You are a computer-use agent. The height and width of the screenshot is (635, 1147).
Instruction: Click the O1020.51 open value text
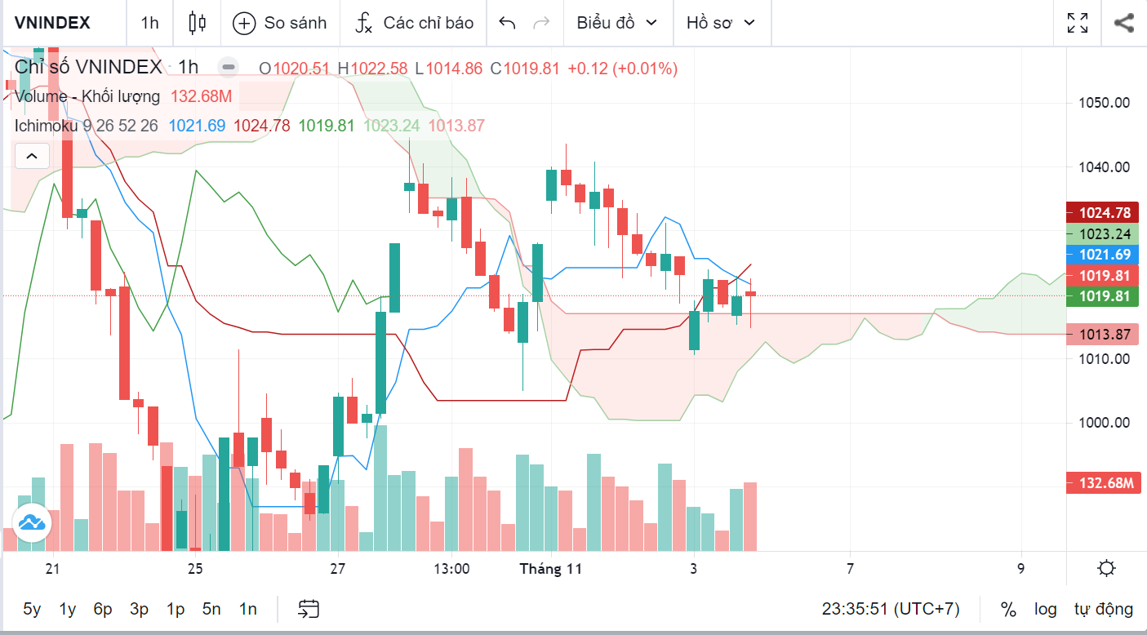click(x=295, y=69)
